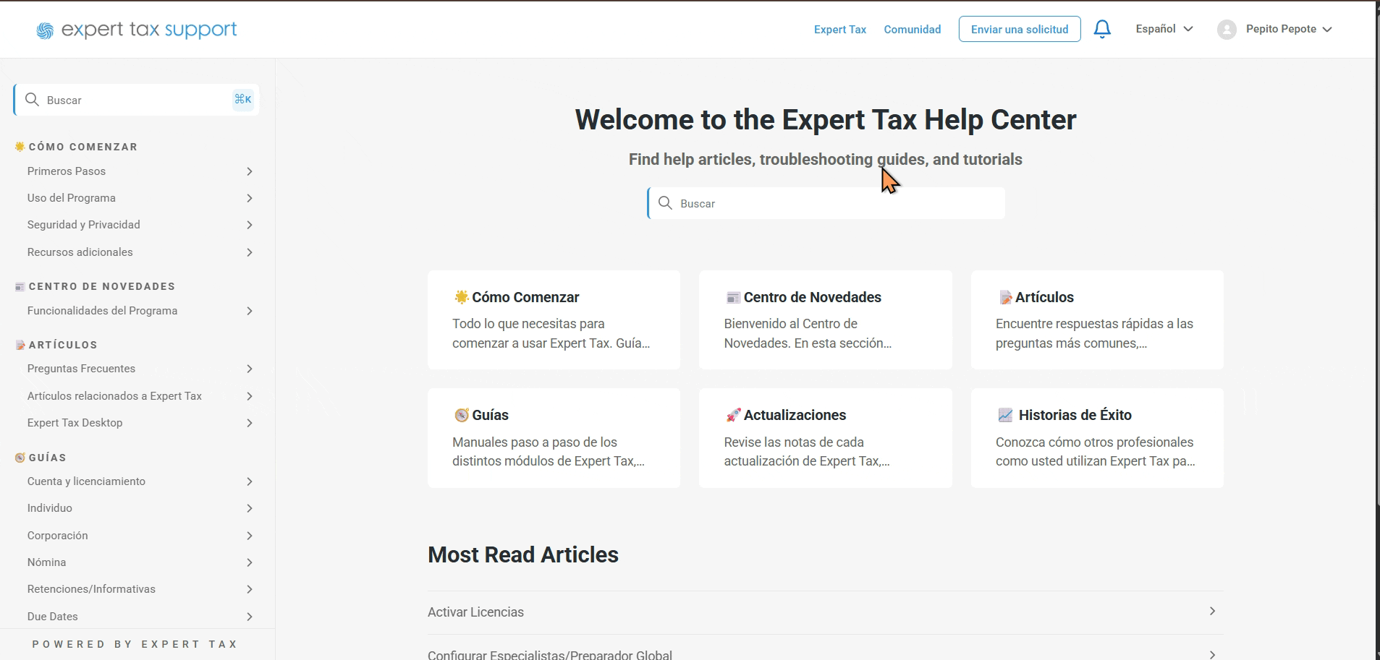Click the chart icon on Historias de Éxito card

pyautogui.click(x=1005, y=415)
